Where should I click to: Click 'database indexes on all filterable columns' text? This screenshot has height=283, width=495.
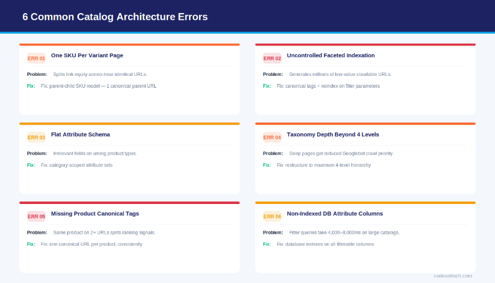[x=325, y=244]
